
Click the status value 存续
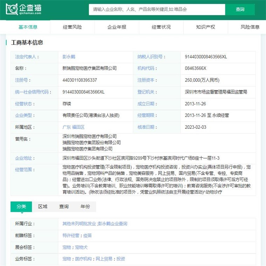click(x=66, y=104)
